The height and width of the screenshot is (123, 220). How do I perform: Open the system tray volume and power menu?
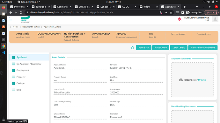tap(210, 2)
